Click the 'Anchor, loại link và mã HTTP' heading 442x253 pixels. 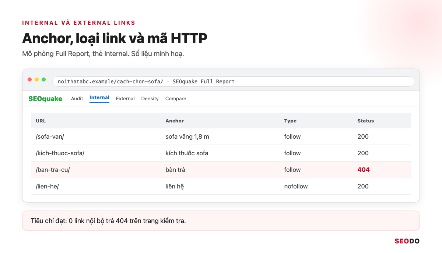point(115,39)
